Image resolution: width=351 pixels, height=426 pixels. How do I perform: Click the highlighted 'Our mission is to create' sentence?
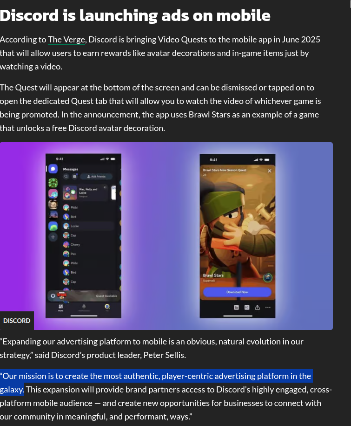[x=156, y=383]
